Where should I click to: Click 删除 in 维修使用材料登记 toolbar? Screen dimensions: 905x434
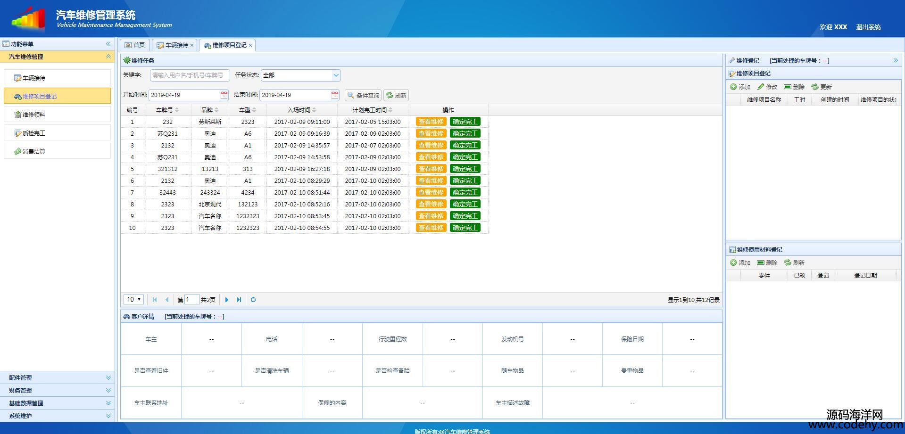(x=767, y=263)
